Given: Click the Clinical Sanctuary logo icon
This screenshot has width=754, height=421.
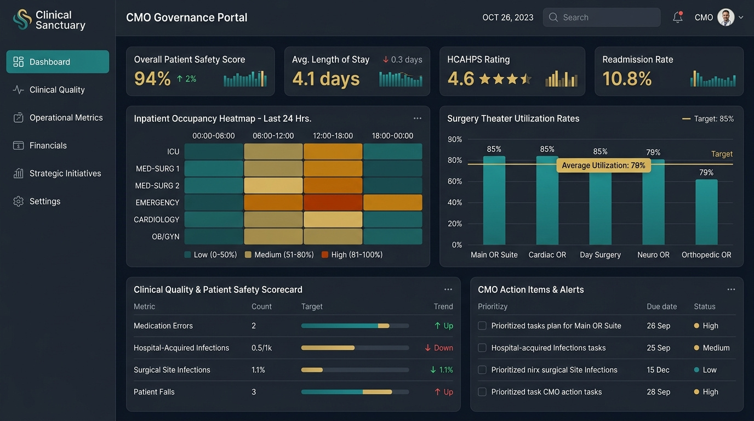Looking at the screenshot, I should point(22,19).
